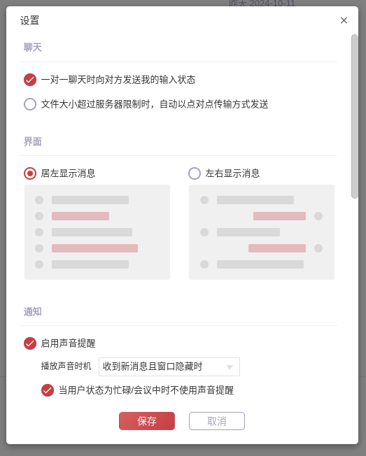The image size is (366, 456).
Task: Click the 居左显示消息 layout preview thumbnail
Action: click(x=97, y=232)
